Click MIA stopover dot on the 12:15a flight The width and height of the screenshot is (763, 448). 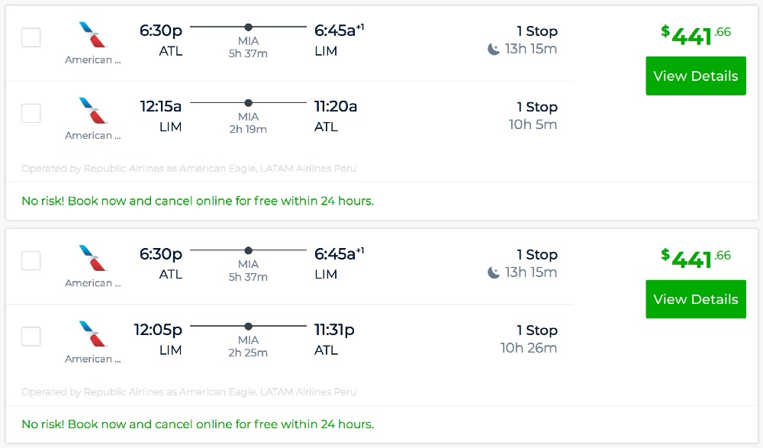[x=248, y=103]
